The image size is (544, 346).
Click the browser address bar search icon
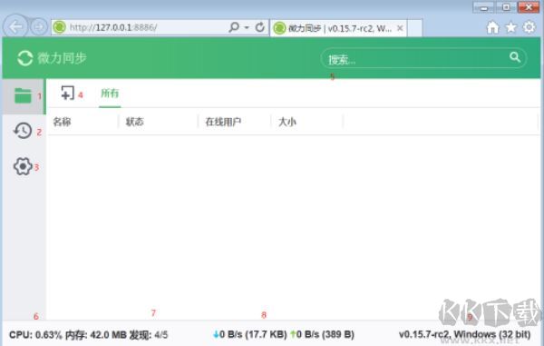coord(234,27)
